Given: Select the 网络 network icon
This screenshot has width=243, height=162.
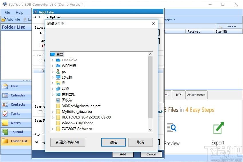Looking at the screenshot, I should click(58, 89).
